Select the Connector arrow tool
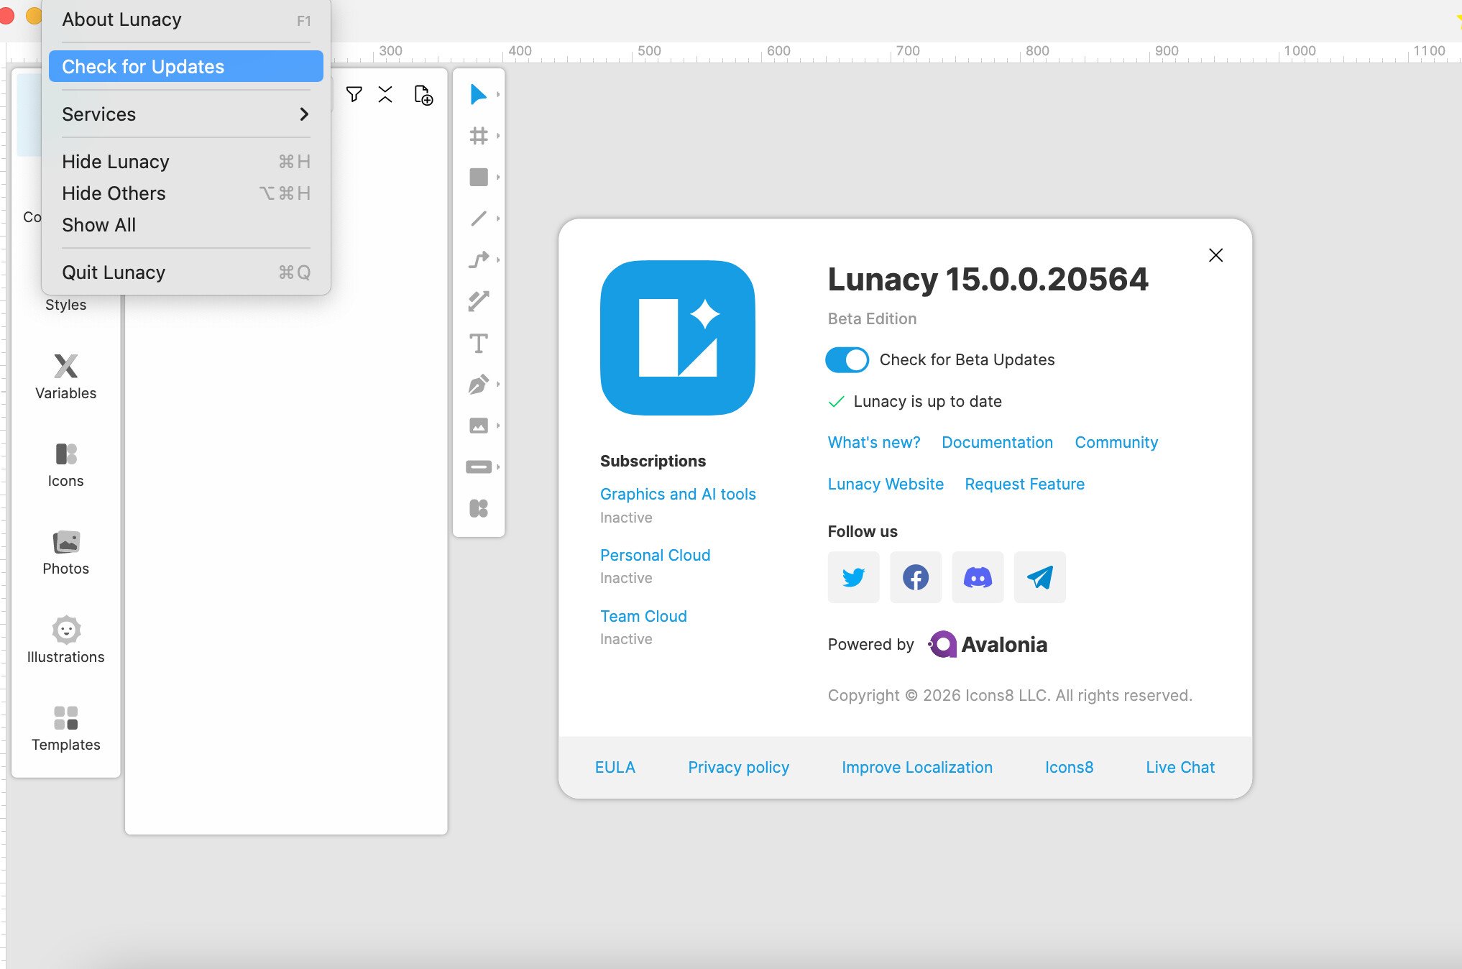The height and width of the screenshot is (969, 1462). click(x=478, y=260)
